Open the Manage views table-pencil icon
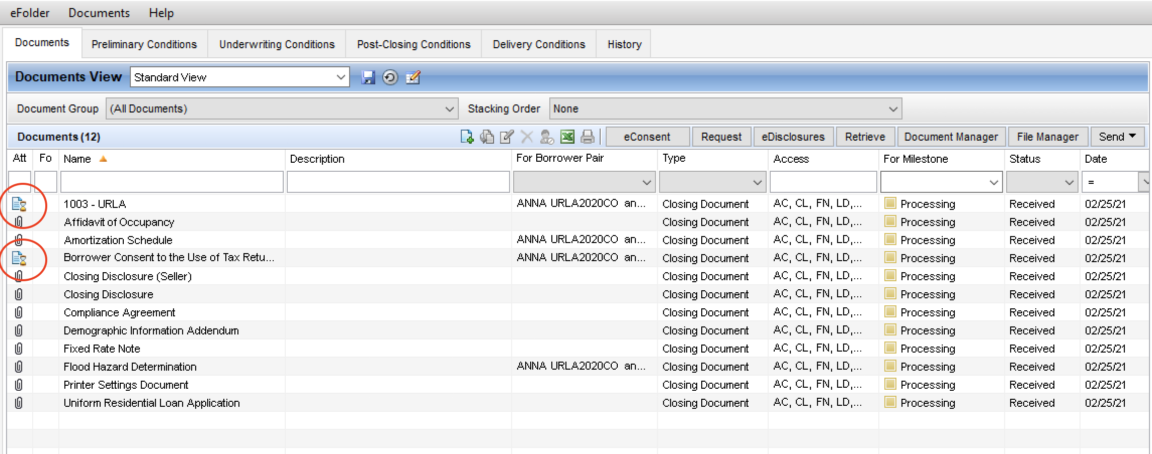This screenshot has height=454, width=1152. coord(413,77)
